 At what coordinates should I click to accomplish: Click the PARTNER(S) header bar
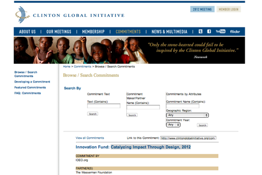[147, 168]
